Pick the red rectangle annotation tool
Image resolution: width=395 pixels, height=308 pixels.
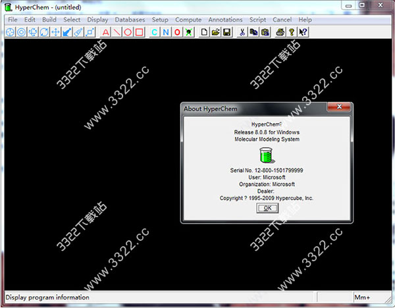(x=140, y=32)
